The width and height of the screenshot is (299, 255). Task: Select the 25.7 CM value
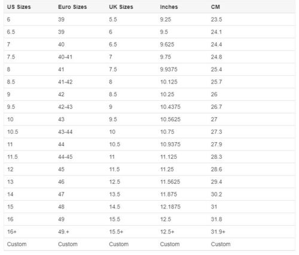[216, 82]
